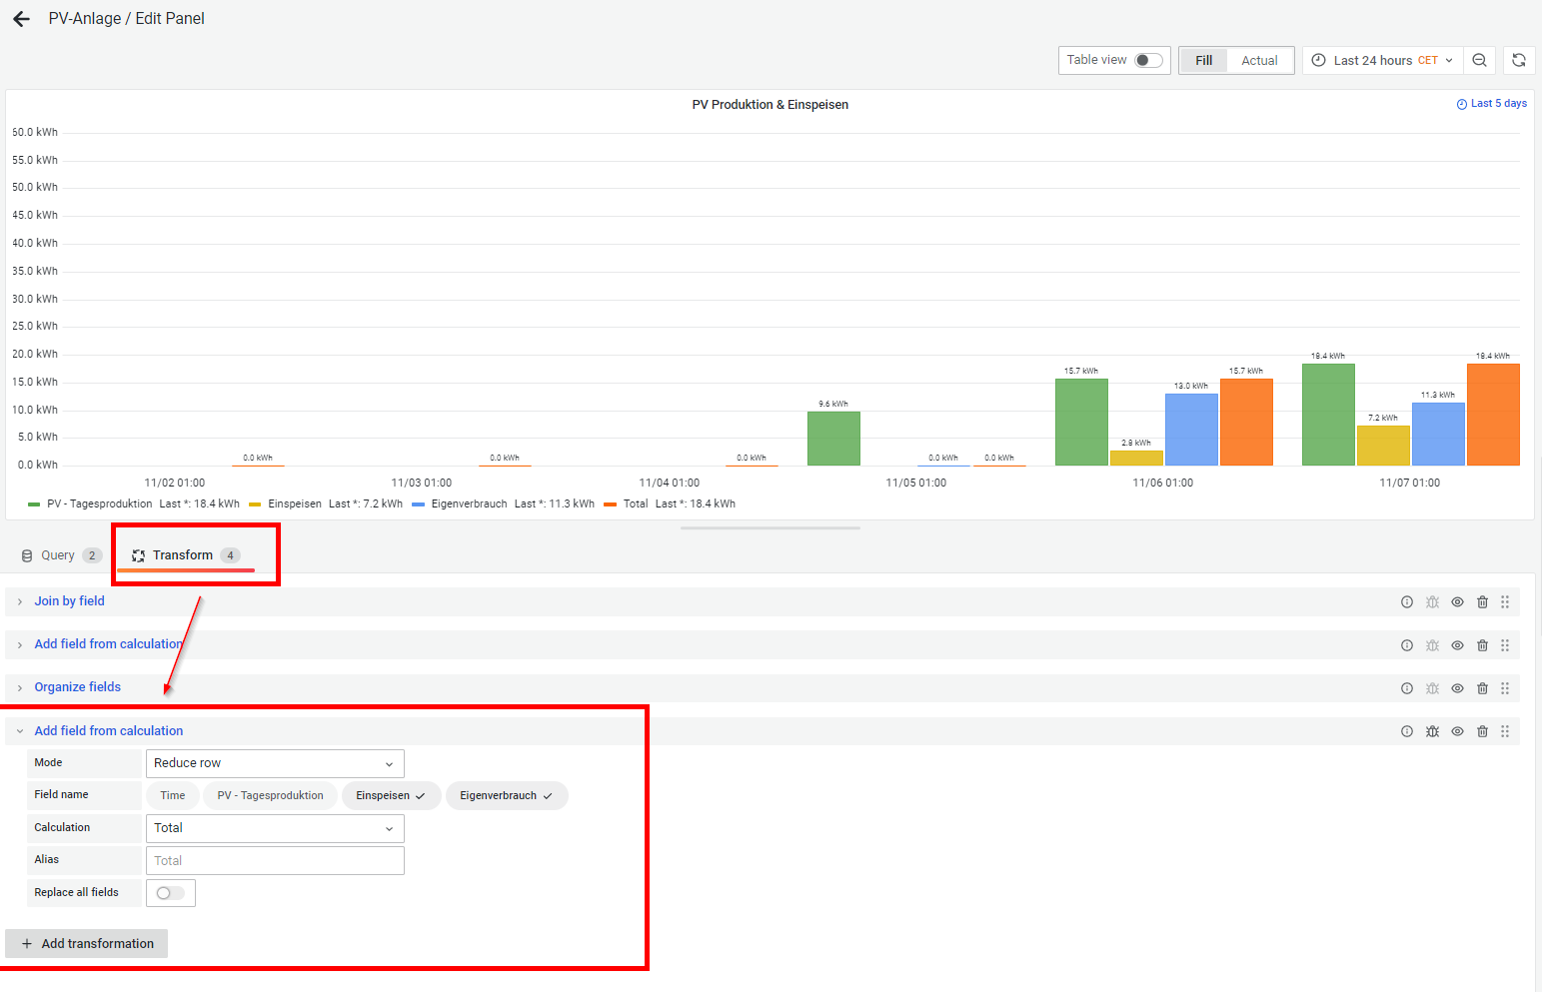Open the Last 24 hours time picker
1542x992 pixels.
click(1382, 60)
